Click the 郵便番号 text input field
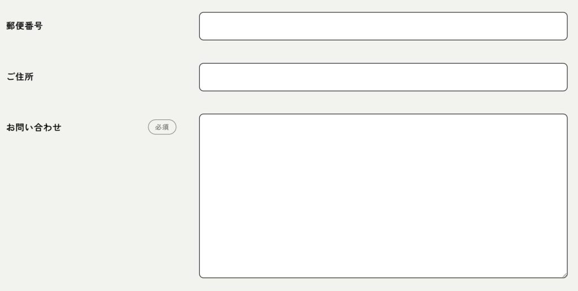This screenshot has height=291, width=578. coord(383,26)
